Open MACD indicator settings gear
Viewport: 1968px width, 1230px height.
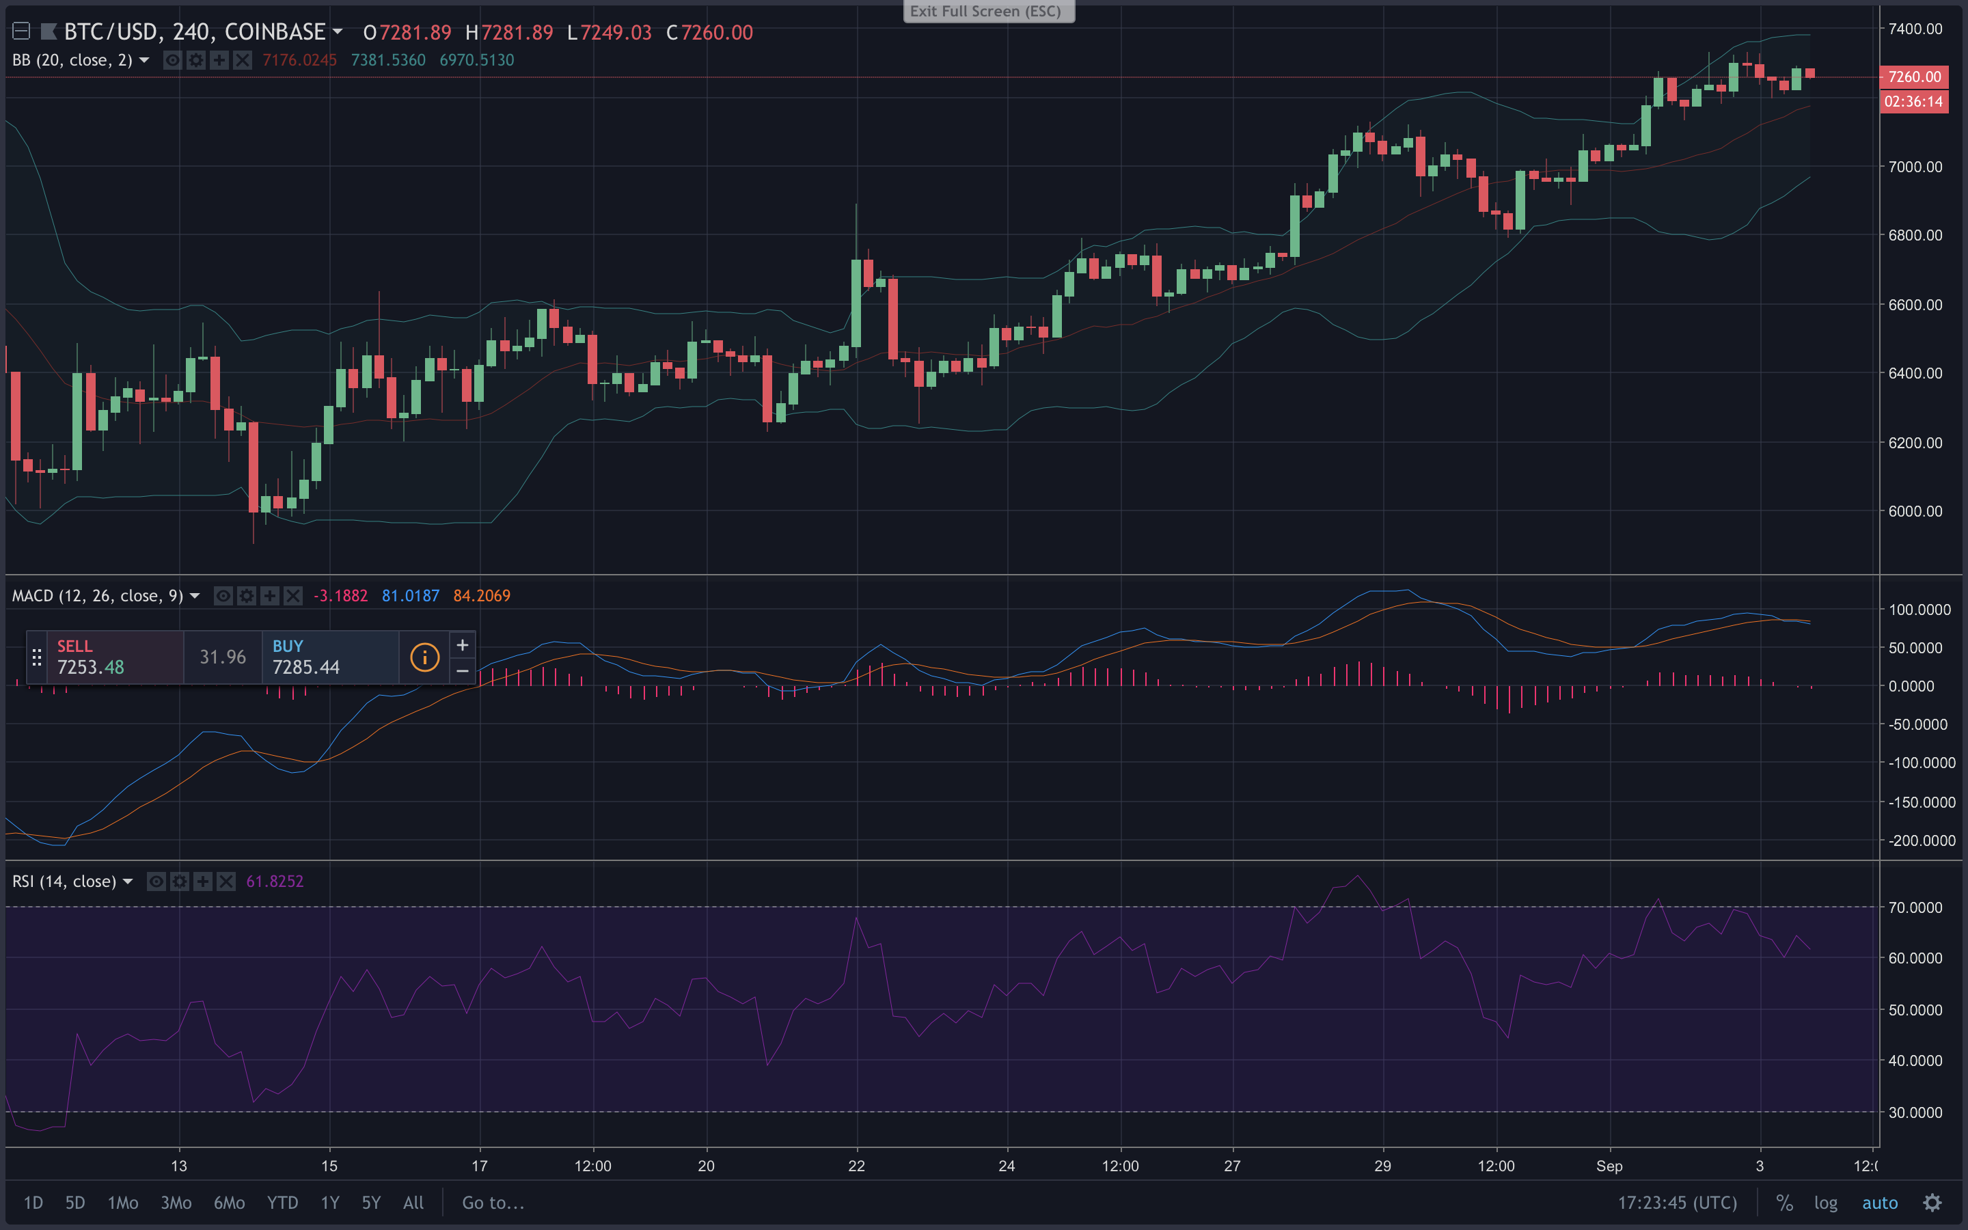[247, 595]
